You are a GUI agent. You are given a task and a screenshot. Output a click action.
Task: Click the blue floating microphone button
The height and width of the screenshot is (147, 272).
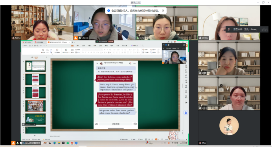click(x=186, y=113)
